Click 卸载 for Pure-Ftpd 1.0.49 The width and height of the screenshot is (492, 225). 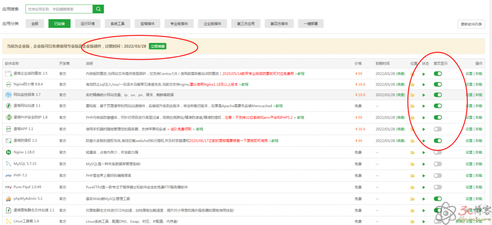coord(479,187)
